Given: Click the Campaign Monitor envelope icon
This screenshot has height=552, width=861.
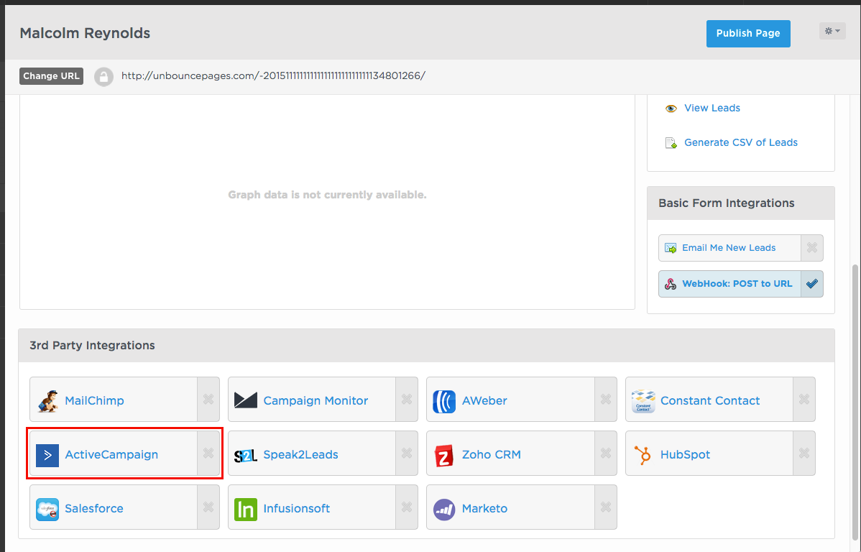Looking at the screenshot, I should (246, 400).
